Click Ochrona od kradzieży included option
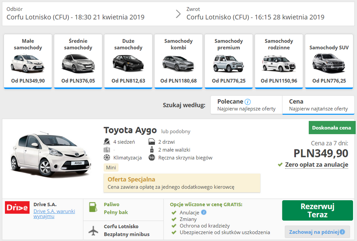Screen dimensions: 357x241 pyautogui.click(x=205, y=226)
